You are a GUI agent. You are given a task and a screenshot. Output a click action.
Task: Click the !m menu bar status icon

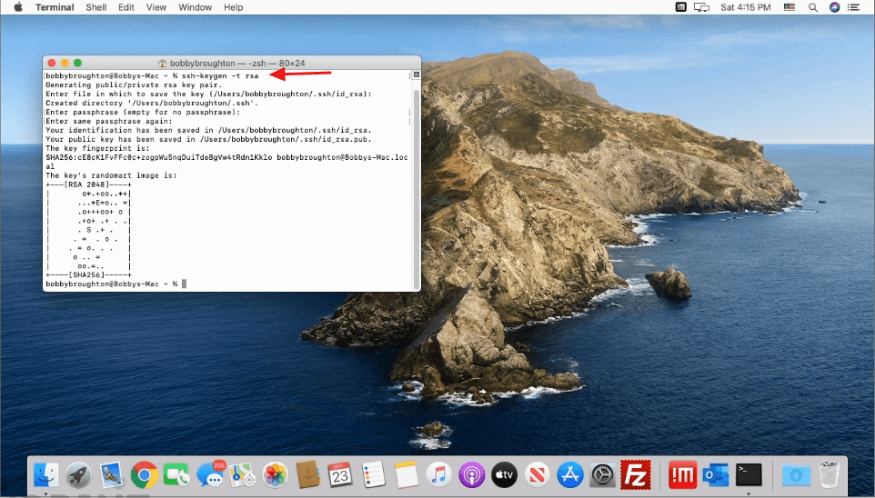coord(680,7)
